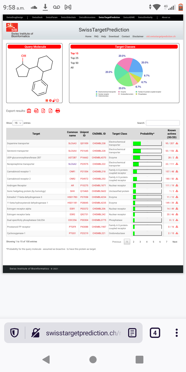Click the twins similarity icon under query molecule
This screenshot has height=372, width=186.
point(47,100)
